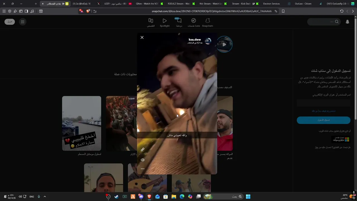Open Steam from the taskbar
Image resolution: width=357 pixels, height=201 pixels.
116,197
